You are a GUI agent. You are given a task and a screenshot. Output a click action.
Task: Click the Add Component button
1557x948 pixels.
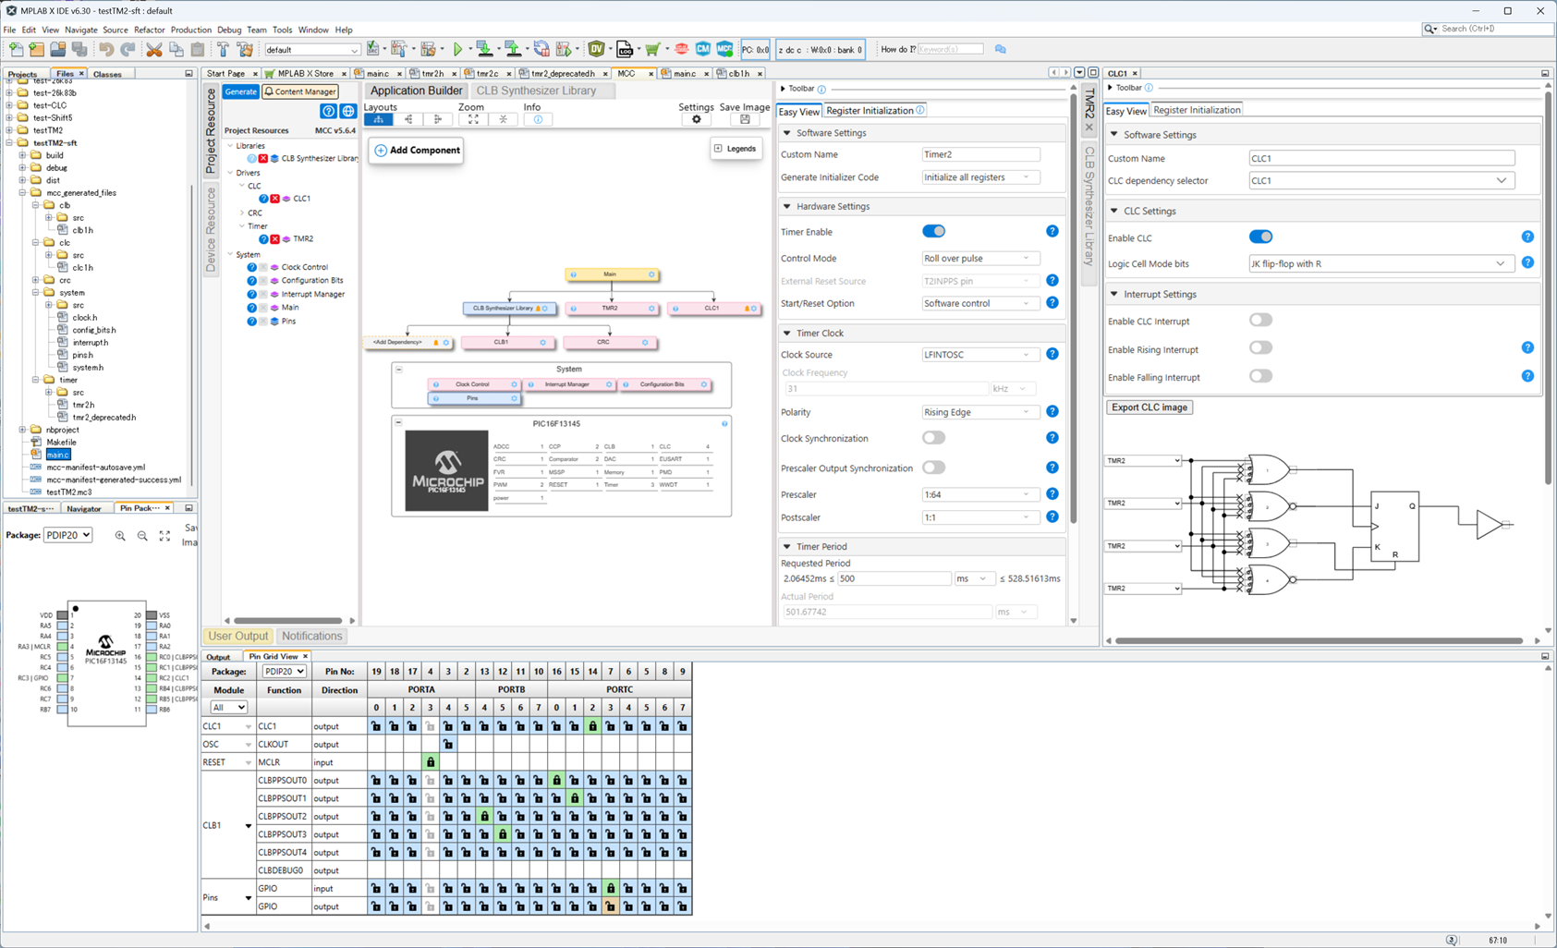pyautogui.click(x=417, y=150)
